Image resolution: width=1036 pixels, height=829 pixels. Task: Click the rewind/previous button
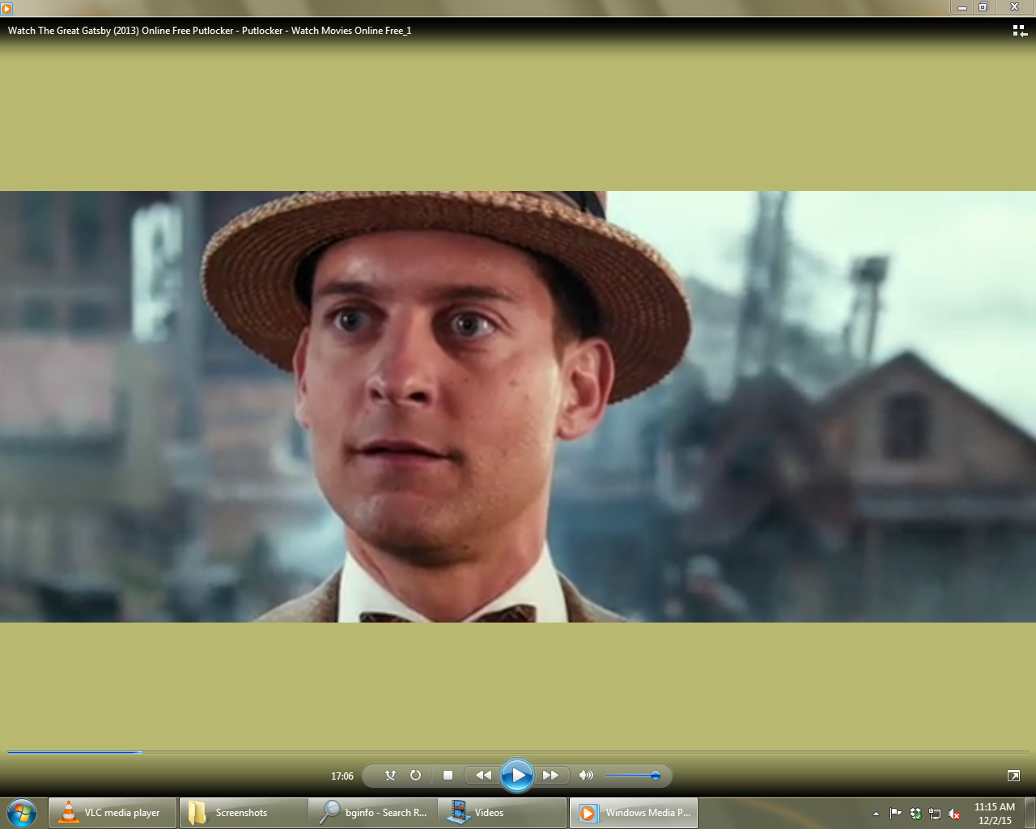[483, 776]
